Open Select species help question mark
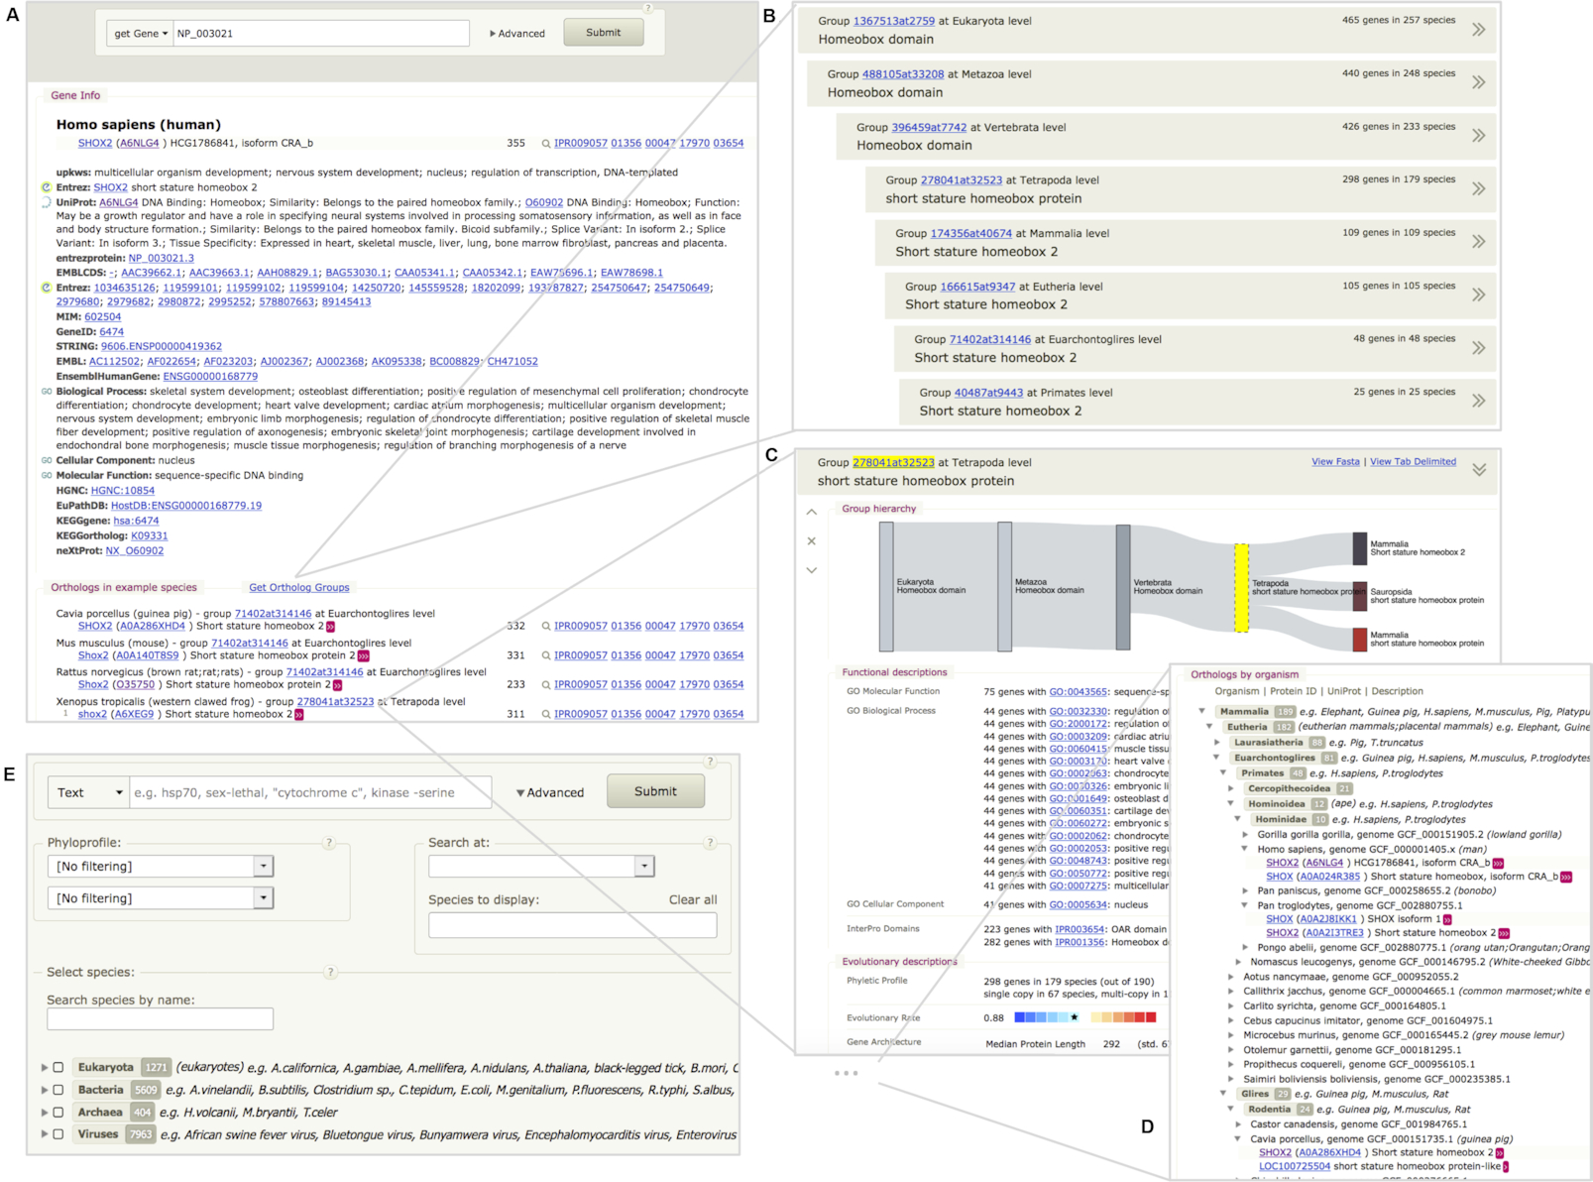This screenshot has width=1593, height=1182. 330,972
